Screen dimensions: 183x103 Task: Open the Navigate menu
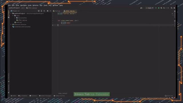click(x=23, y=5)
